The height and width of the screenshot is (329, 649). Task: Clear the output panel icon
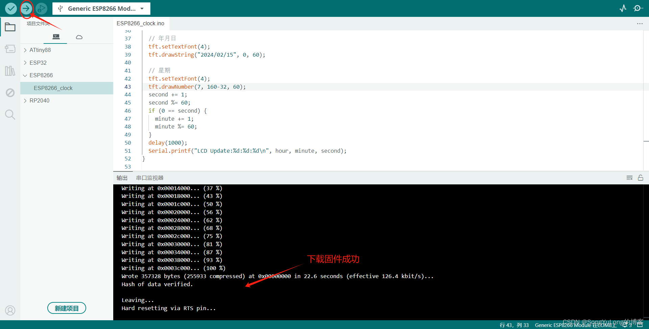click(x=629, y=178)
